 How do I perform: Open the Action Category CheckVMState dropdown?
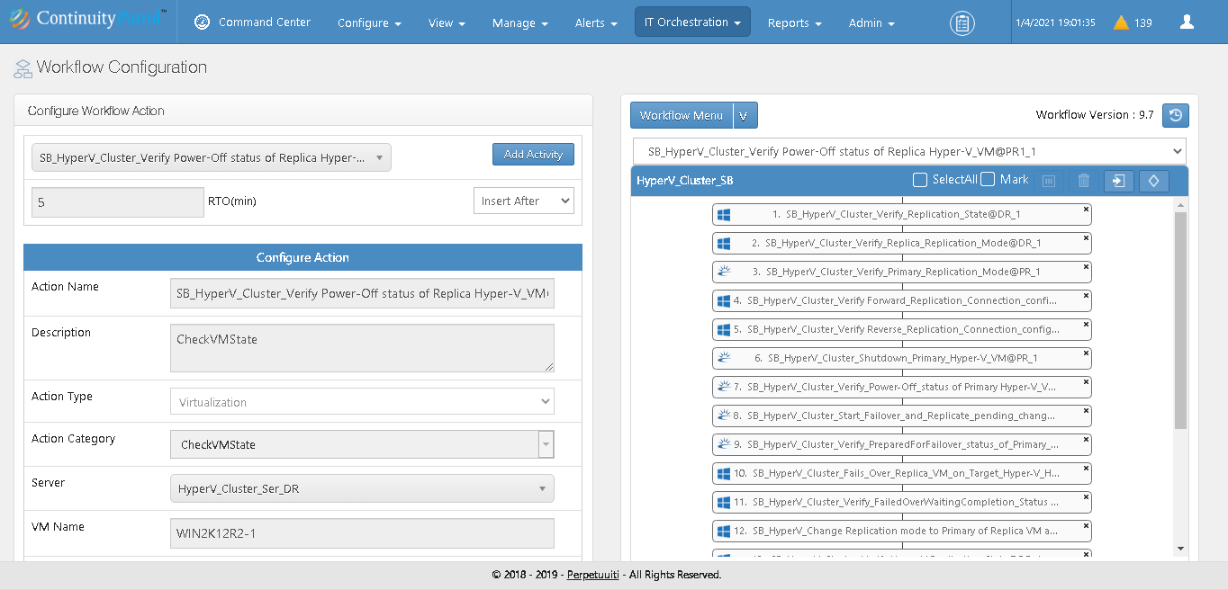546,444
